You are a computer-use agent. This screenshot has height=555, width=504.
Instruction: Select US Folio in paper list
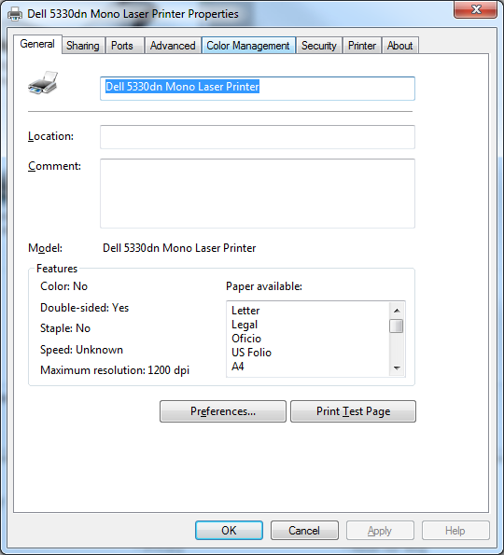[251, 353]
